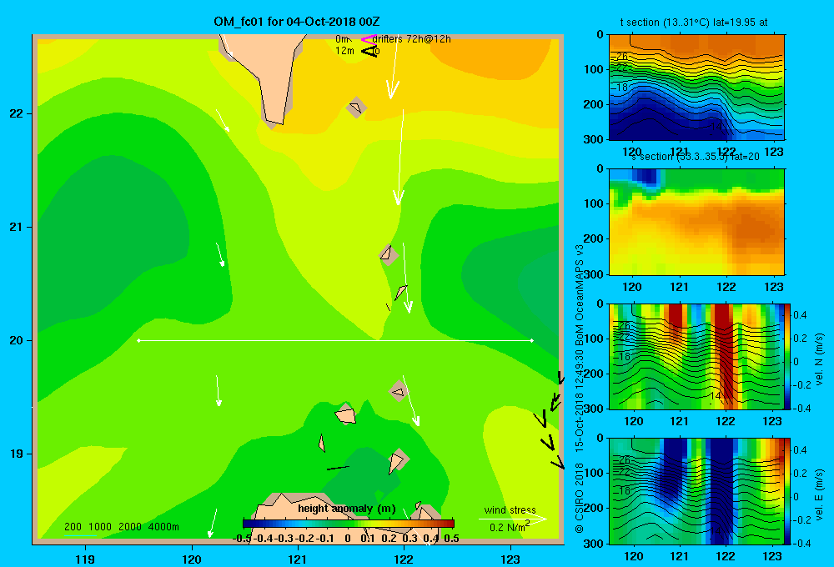Screen dimensions: 834x567
Task: Click the 't section (13..31°C) lat=19.95' title
Action: 694,23
